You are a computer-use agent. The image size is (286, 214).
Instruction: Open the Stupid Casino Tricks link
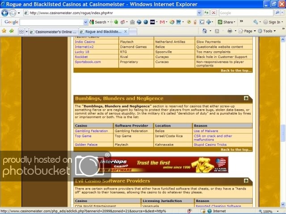(x=210, y=144)
